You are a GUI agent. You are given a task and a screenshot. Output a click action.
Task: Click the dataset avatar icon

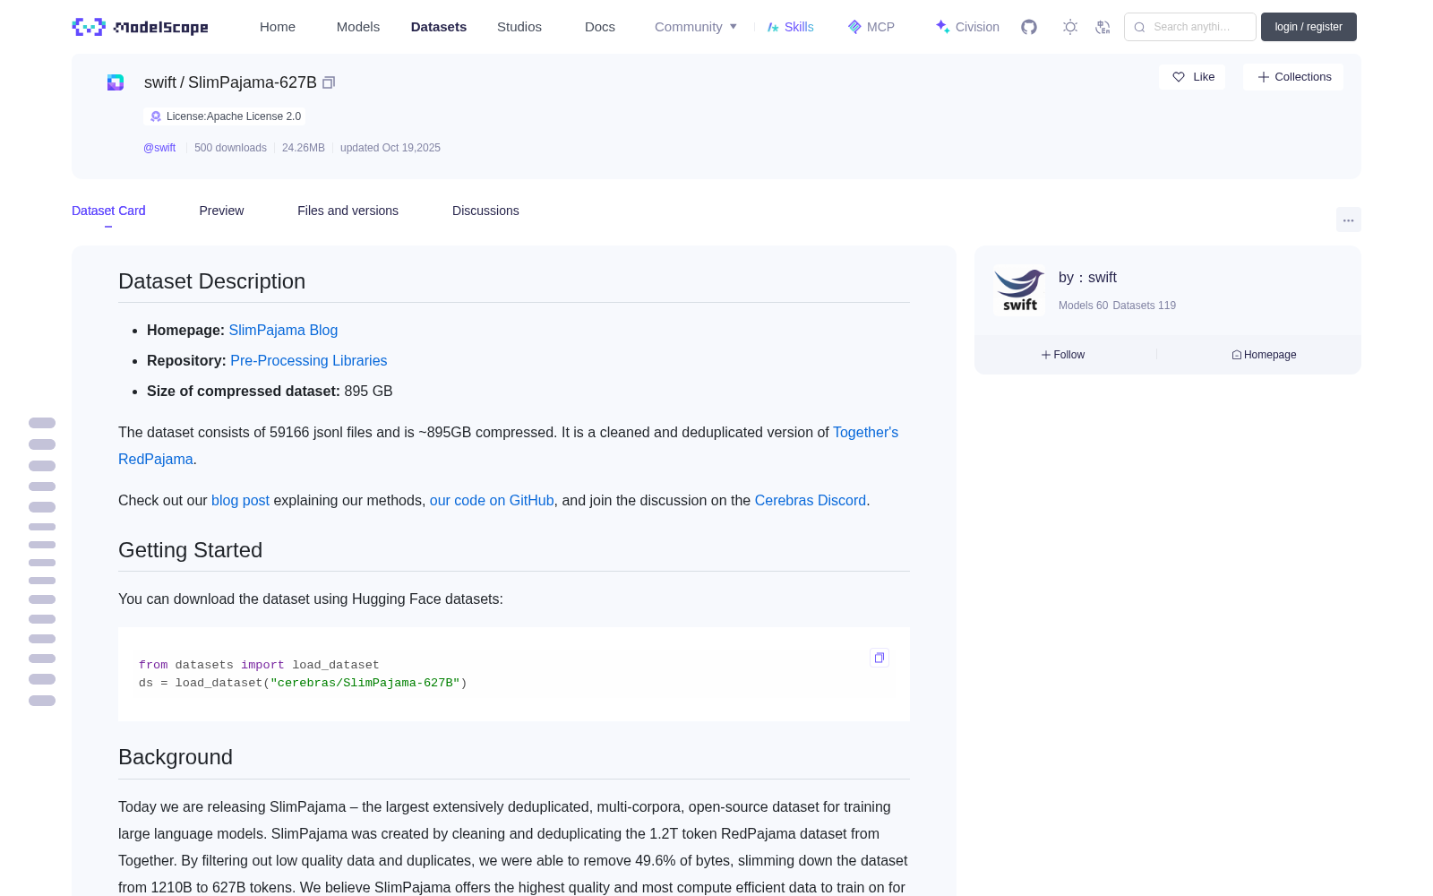(116, 82)
